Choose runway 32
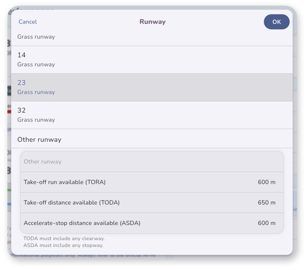The image size is (306, 270). click(x=152, y=115)
